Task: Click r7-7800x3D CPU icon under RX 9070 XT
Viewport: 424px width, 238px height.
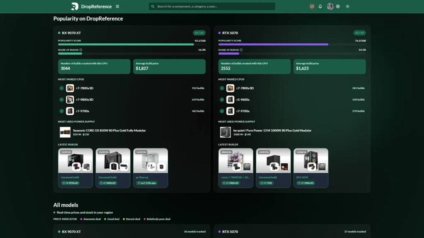Action: coord(70,88)
